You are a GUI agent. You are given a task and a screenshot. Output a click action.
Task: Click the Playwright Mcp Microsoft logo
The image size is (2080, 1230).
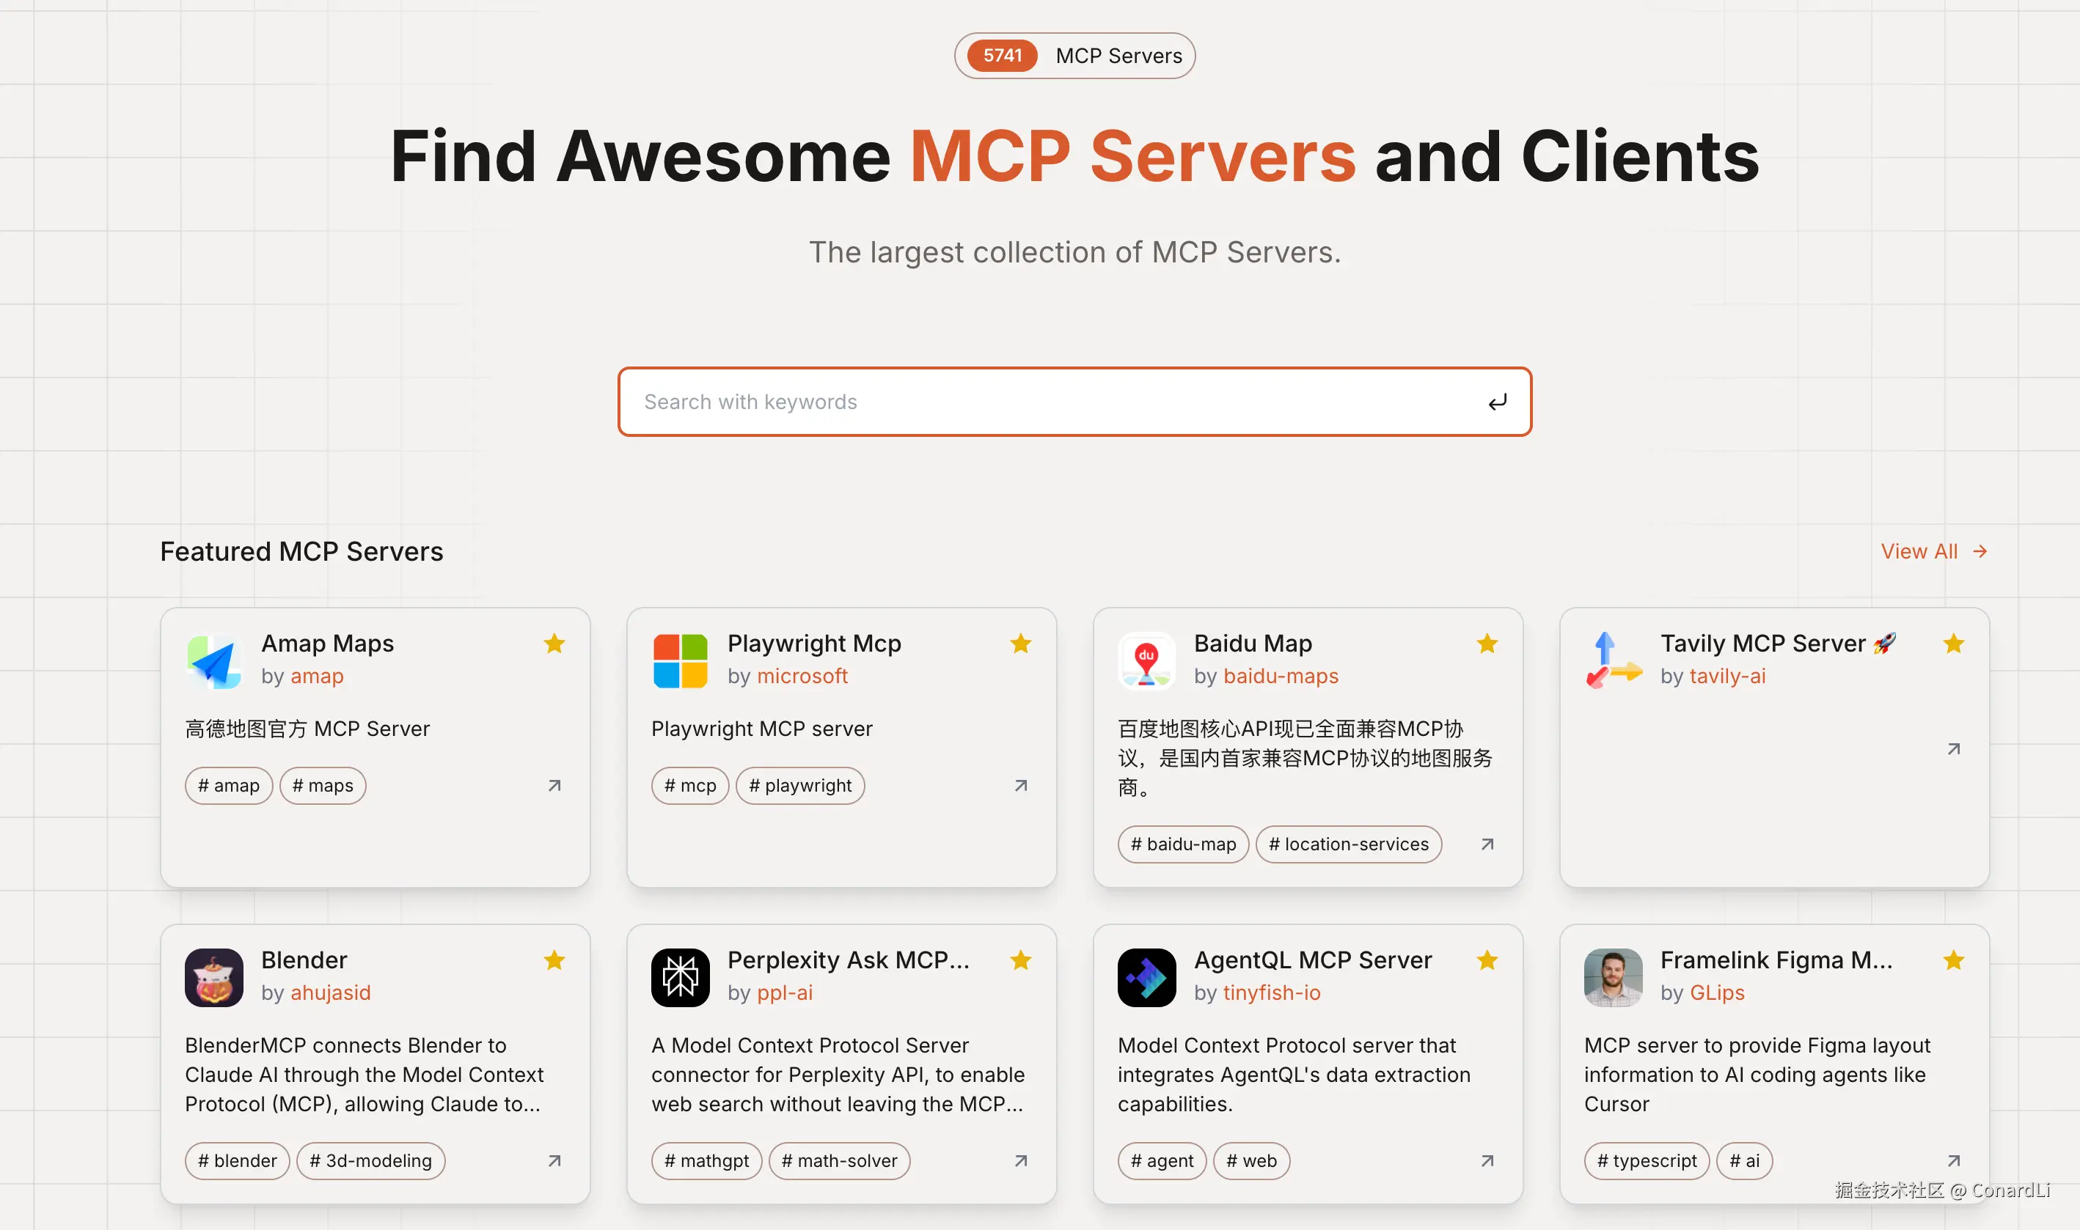[x=680, y=661]
